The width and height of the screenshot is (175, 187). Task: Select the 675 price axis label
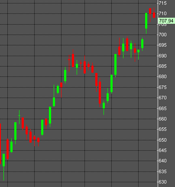pyautogui.click(x=162, y=87)
